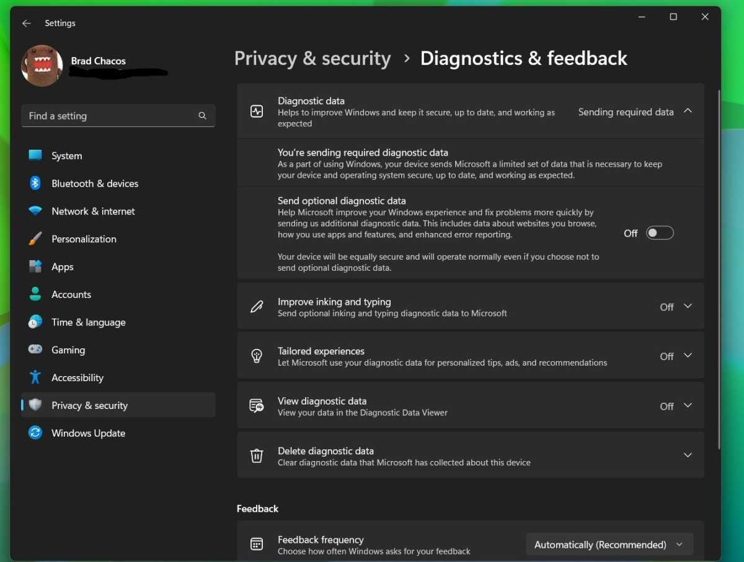
Task: Click the Improve inking and typing pen icon
Action: click(x=257, y=307)
